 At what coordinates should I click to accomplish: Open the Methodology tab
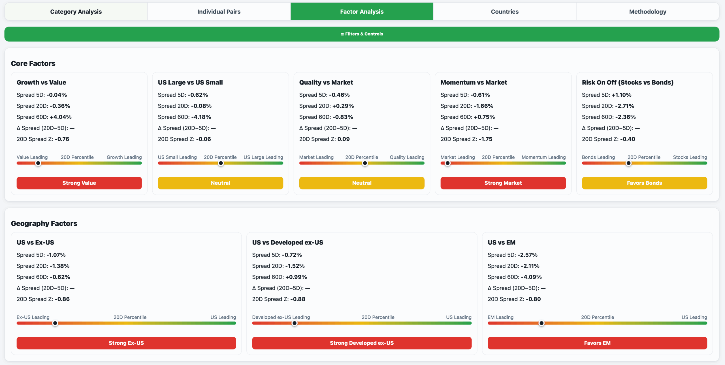point(647,12)
